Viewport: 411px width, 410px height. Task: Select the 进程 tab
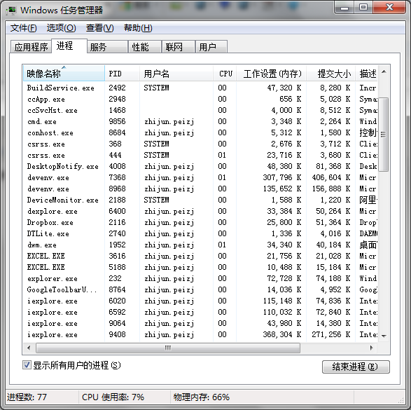pyautogui.click(x=69, y=46)
